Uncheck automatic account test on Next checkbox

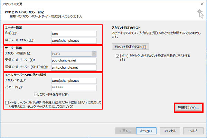(x=117, y=56)
